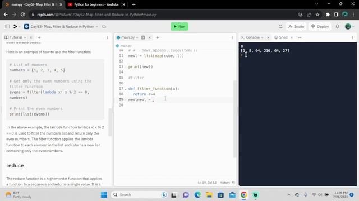The width and height of the screenshot is (359, 201).
Task: Open the Invite dialog
Action: pyautogui.click(x=296, y=26)
